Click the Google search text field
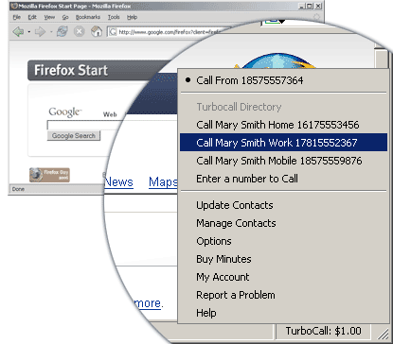This screenshot has width=393, height=344. tap(85, 125)
